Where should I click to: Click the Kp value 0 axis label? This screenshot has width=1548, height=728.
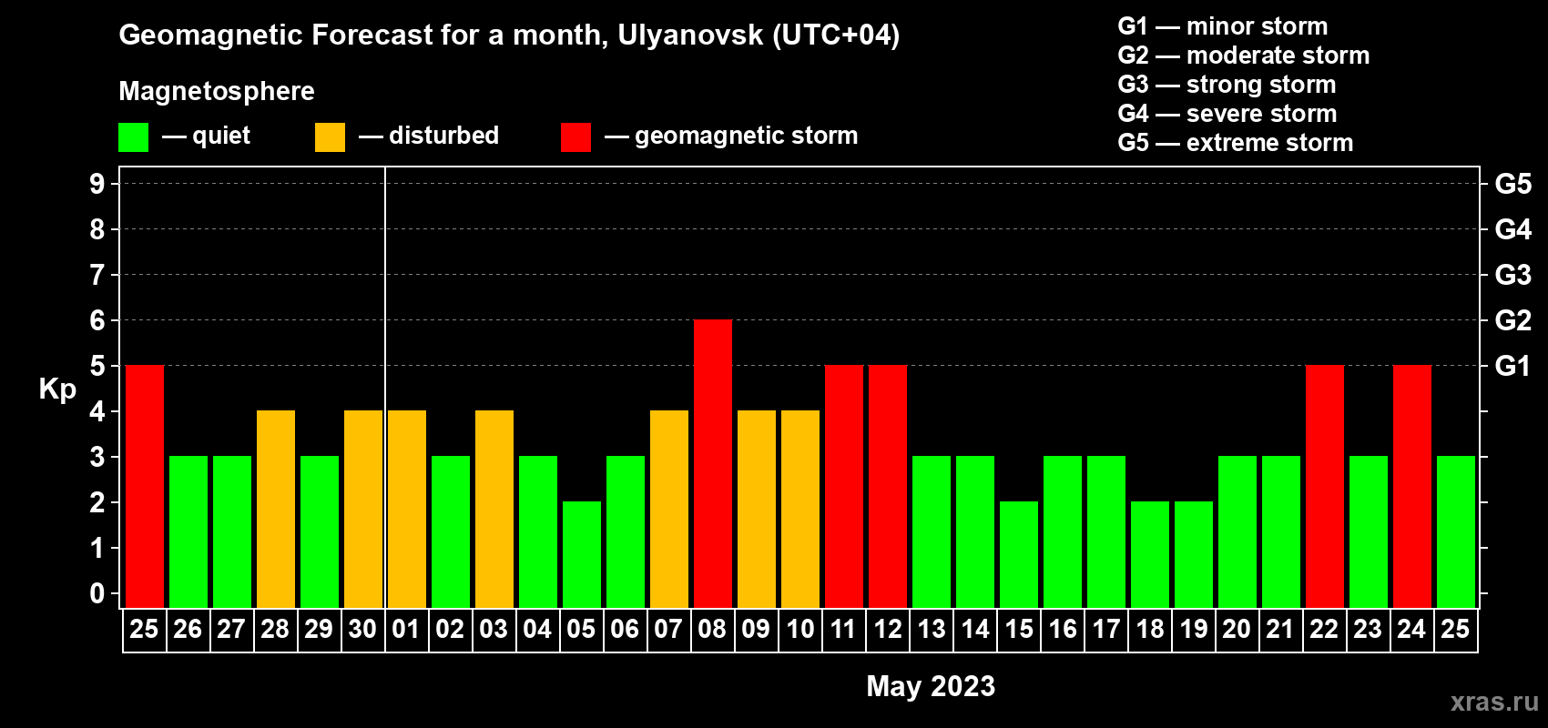pos(97,593)
